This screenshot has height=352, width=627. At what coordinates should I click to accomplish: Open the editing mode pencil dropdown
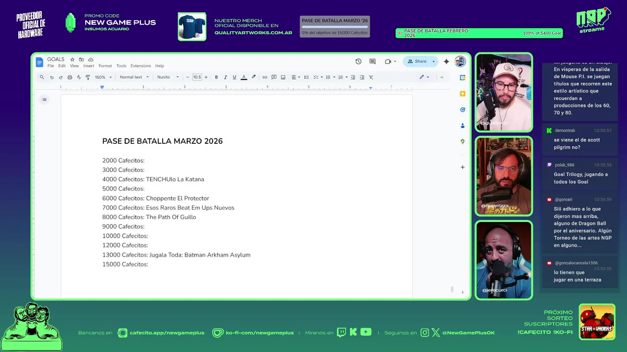[x=424, y=77]
